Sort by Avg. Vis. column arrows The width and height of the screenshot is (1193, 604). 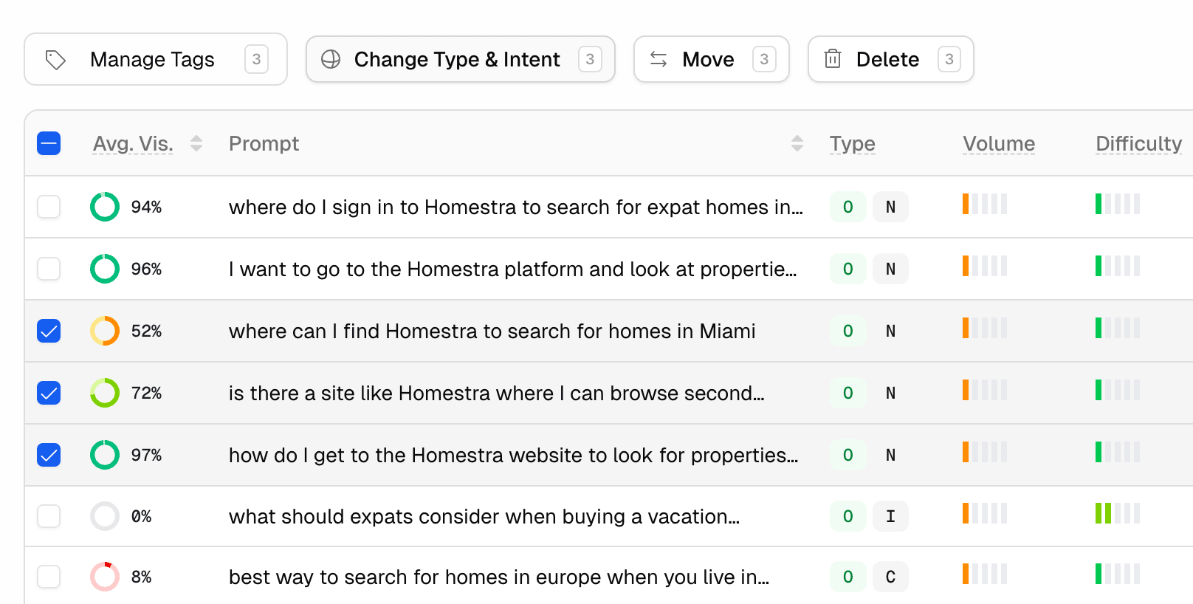click(196, 143)
